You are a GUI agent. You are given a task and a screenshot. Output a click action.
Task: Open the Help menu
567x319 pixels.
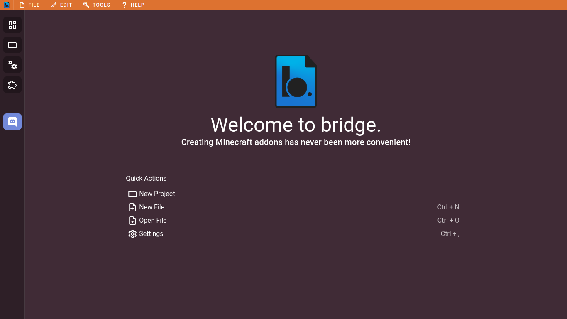[133, 5]
